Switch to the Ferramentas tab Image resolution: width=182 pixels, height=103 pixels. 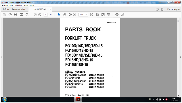[x=18, y=9]
